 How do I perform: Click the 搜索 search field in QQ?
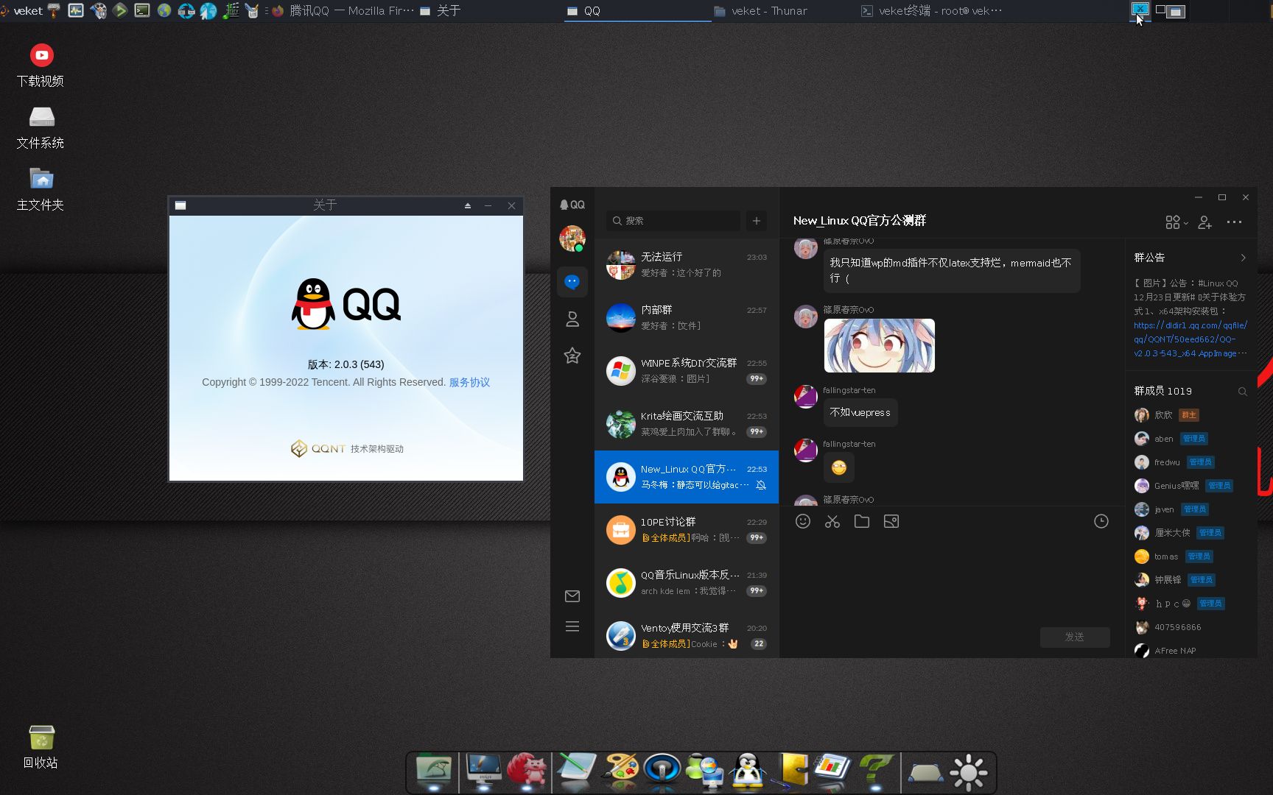673,221
